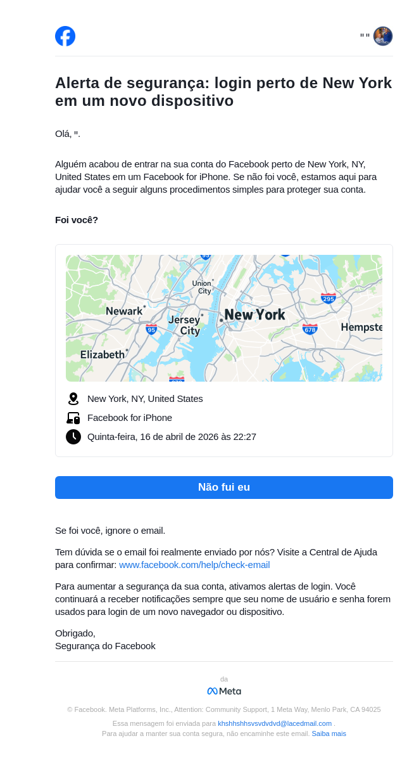The width and height of the screenshot is (395, 769).
Task: Click the "Não fui eu" button
Action: click(x=224, y=488)
